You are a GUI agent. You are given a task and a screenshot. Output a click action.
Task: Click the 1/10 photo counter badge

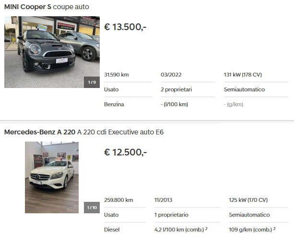(92, 208)
